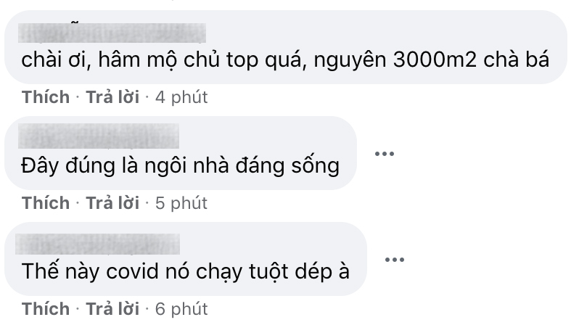Open the '5 phút' timestamp link

[181, 203]
